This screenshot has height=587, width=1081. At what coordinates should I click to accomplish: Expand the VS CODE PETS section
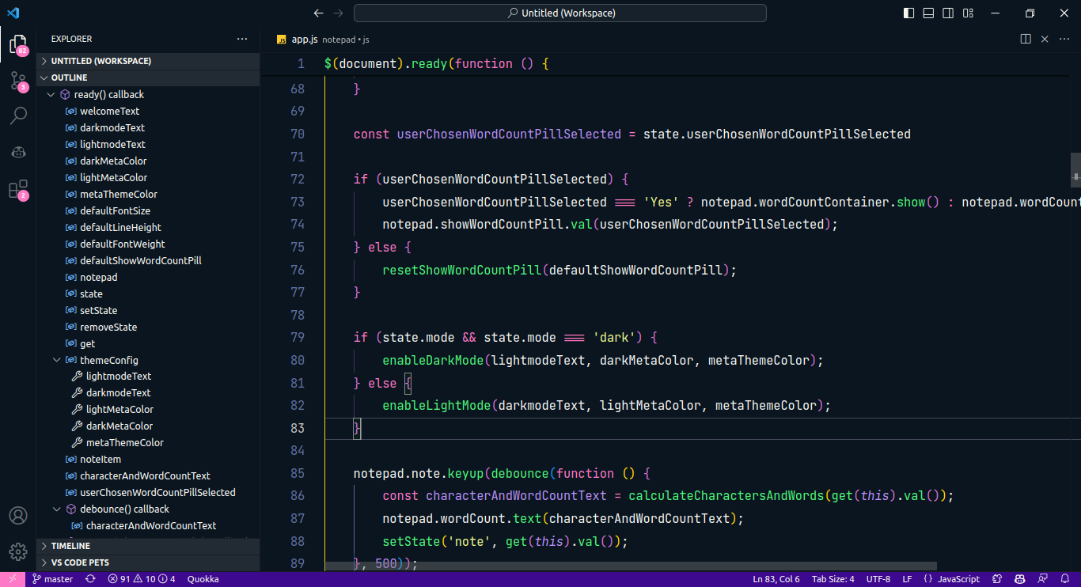coord(148,562)
